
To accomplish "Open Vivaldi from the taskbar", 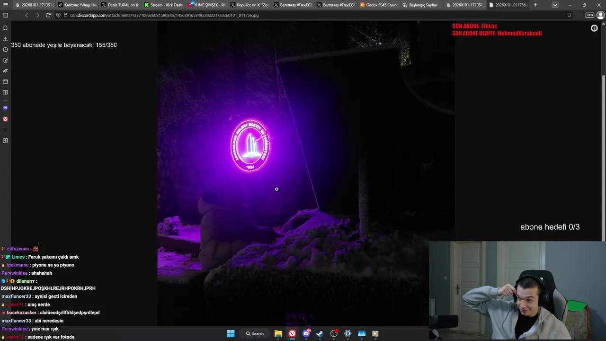I will (292, 333).
